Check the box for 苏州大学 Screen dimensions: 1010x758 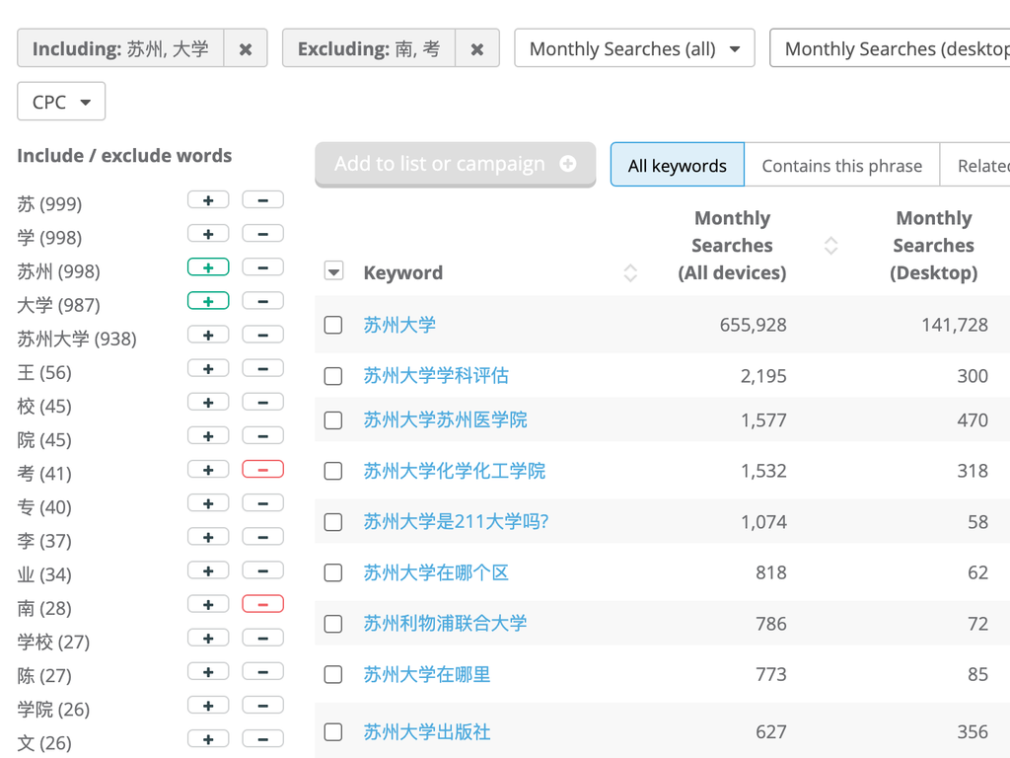(333, 325)
